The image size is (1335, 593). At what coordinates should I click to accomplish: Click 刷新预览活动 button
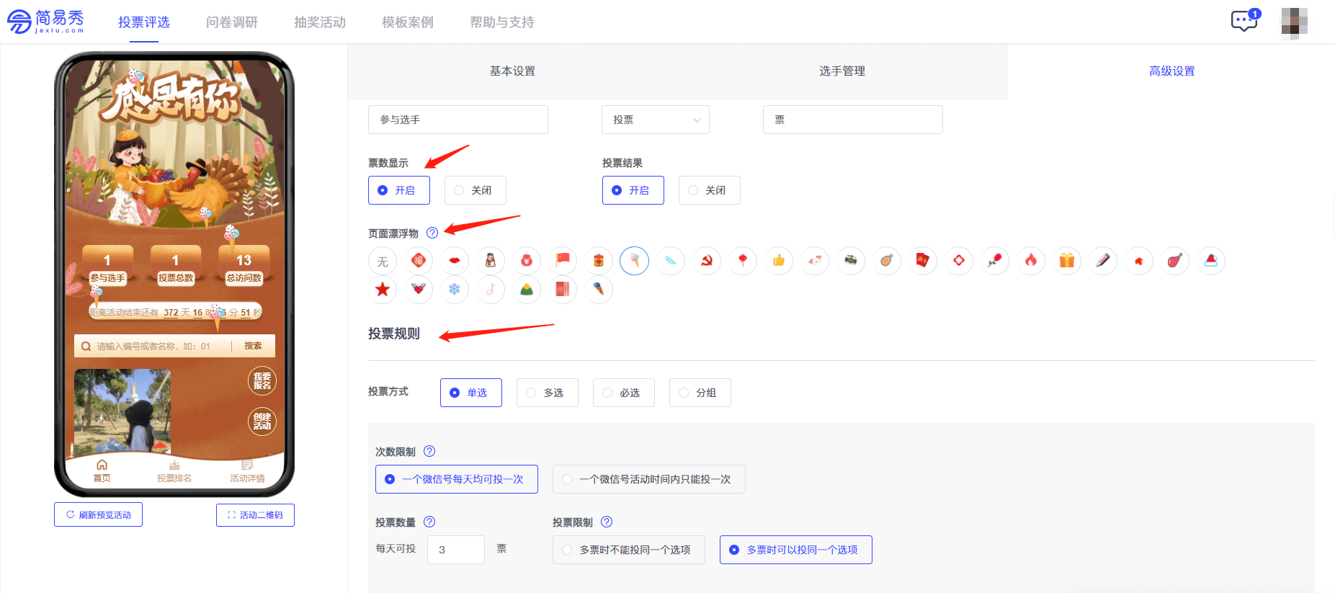click(x=98, y=514)
